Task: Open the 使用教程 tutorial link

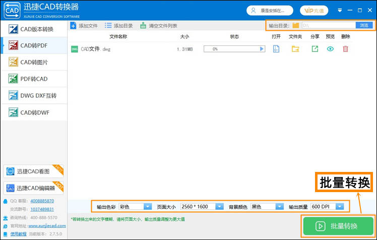Action: [x=18, y=234]
